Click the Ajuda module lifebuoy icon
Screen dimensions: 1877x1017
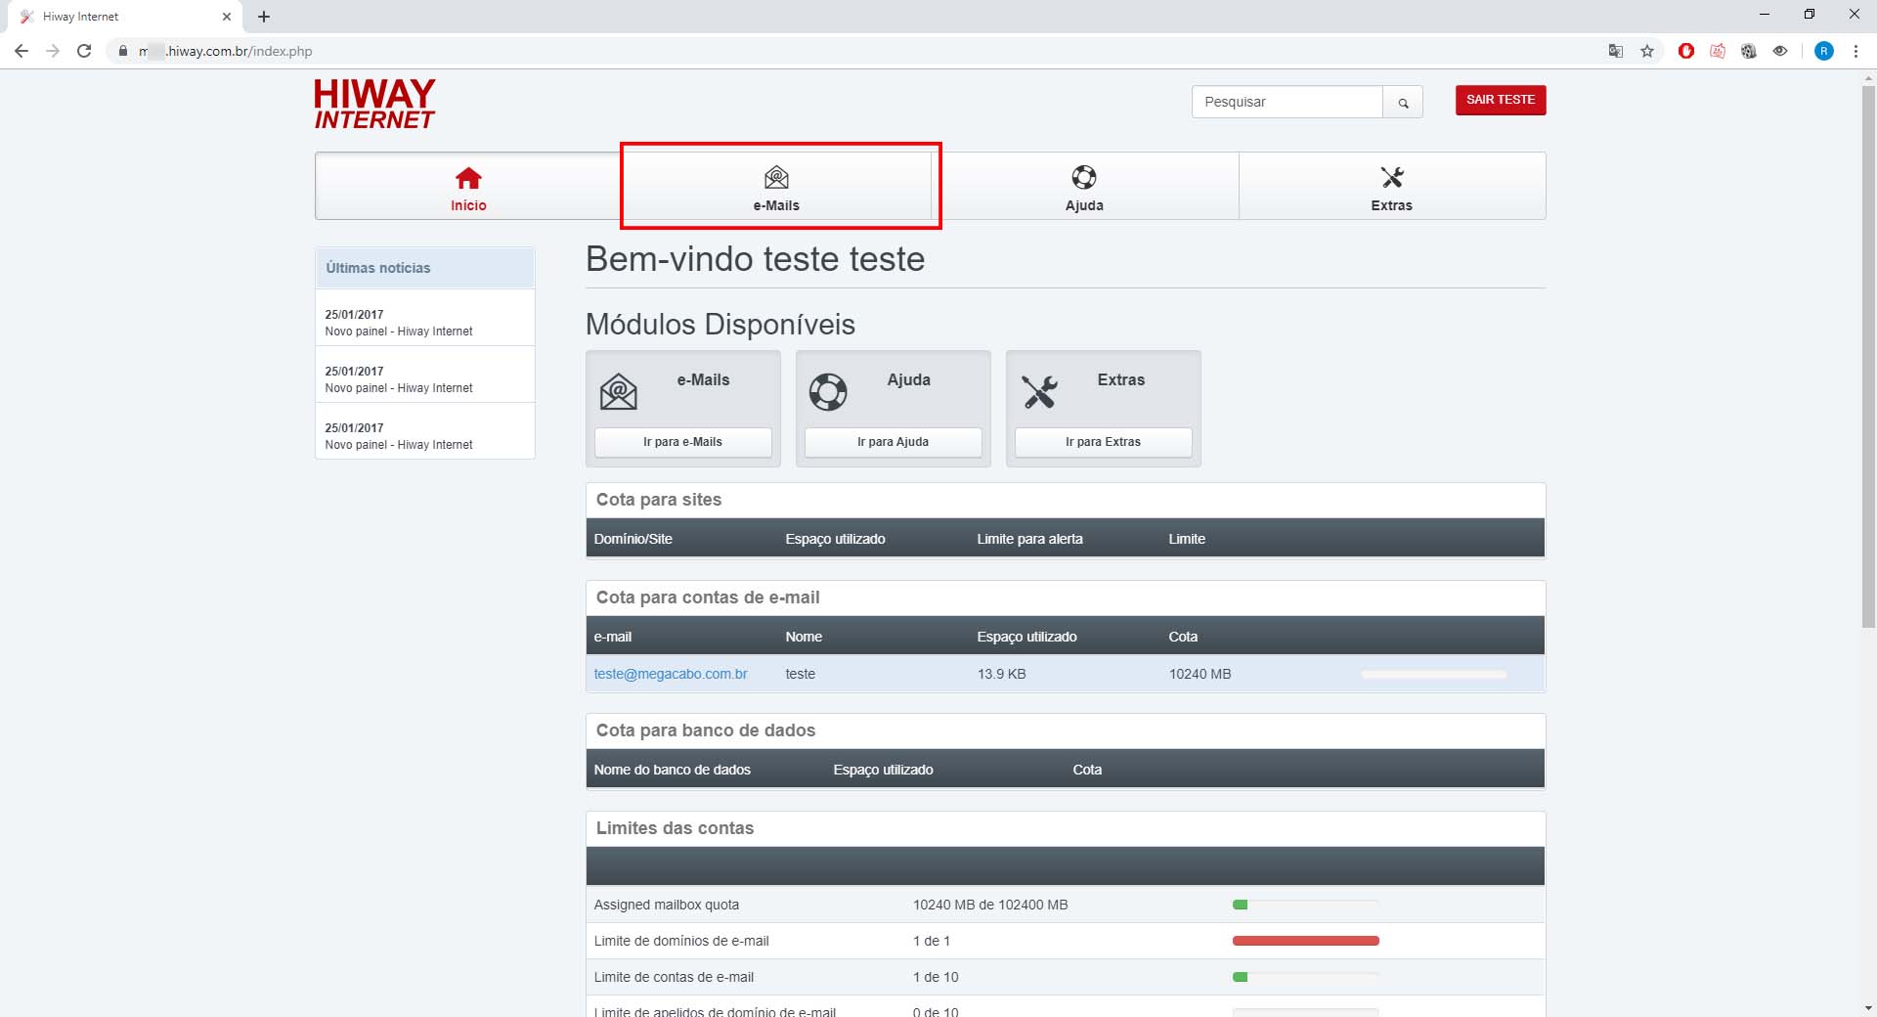(828, 391)
